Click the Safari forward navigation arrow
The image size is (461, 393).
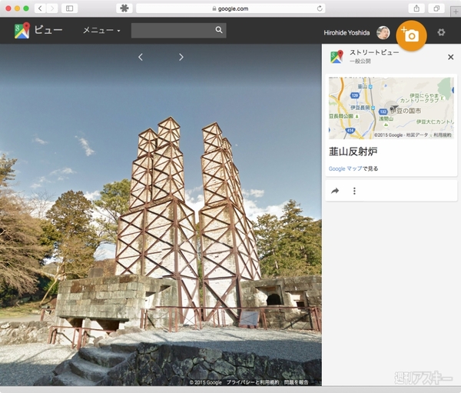tap(52, 8)
